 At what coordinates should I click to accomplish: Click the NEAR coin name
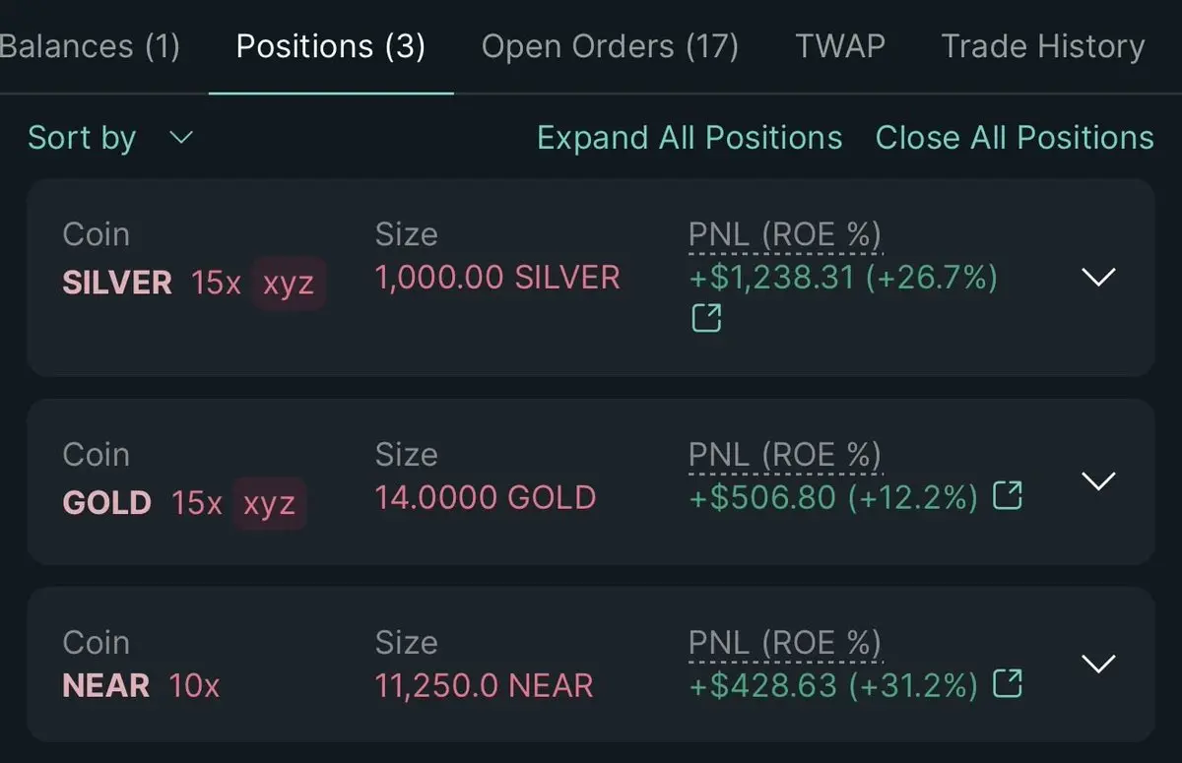pyautogui.click(x=106, y=685)
